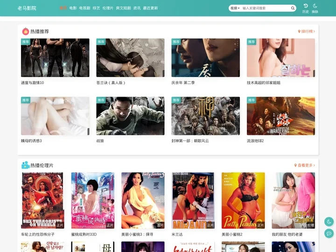
Task: Open the 历史 history icon
Action: [306, 6]
